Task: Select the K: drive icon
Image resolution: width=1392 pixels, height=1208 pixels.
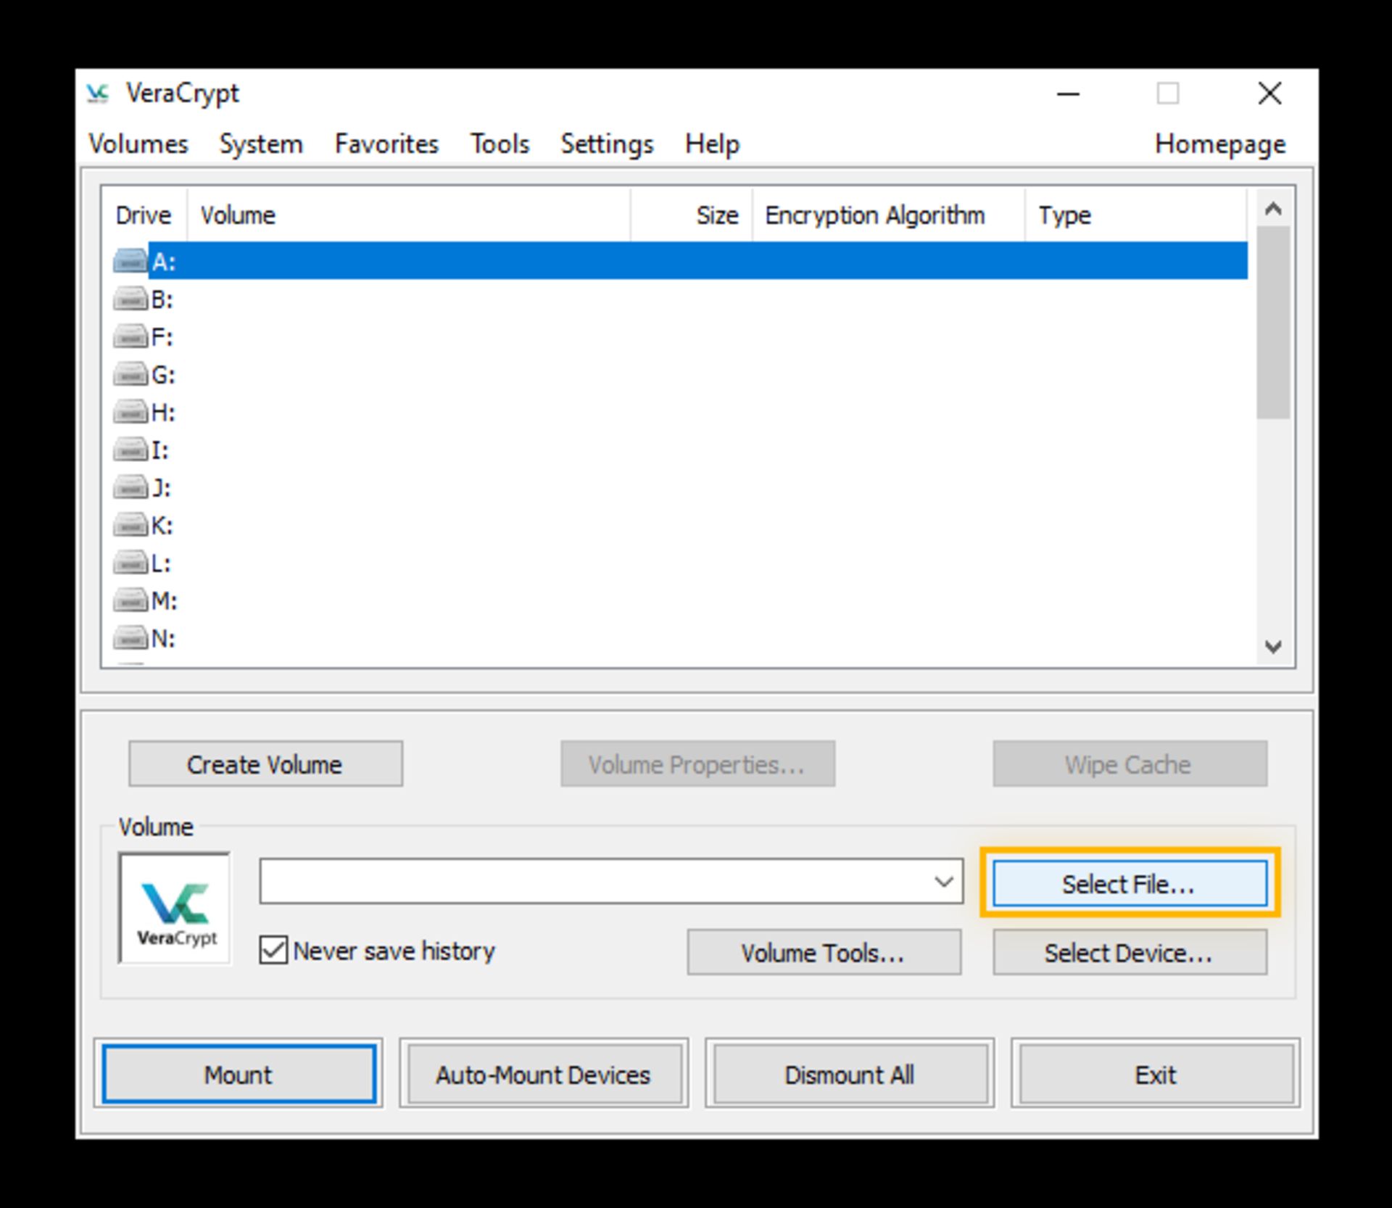Action: coord(130,525)
